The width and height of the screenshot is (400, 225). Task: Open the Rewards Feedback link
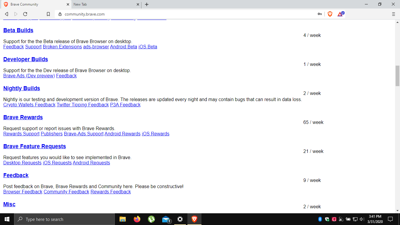click(x=111, y=192)
